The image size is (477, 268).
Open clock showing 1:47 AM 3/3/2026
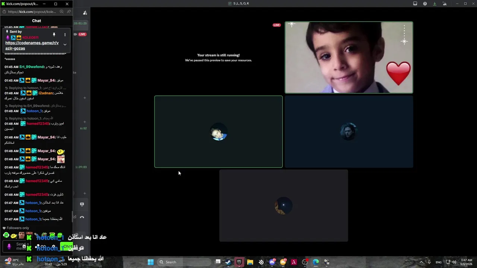point(466,262)
